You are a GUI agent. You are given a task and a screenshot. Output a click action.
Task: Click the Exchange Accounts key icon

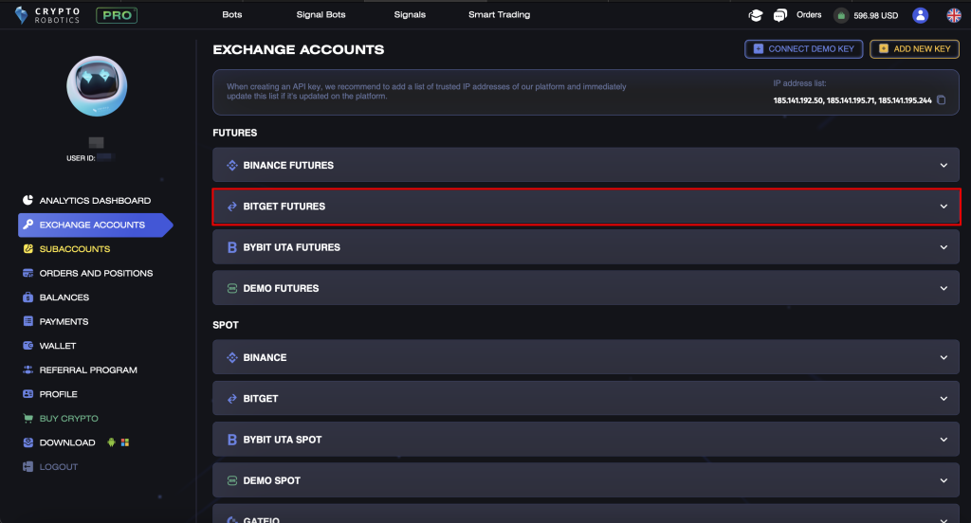27,225
